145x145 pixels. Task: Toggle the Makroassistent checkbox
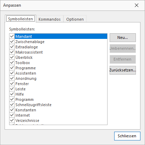point(12,52)
